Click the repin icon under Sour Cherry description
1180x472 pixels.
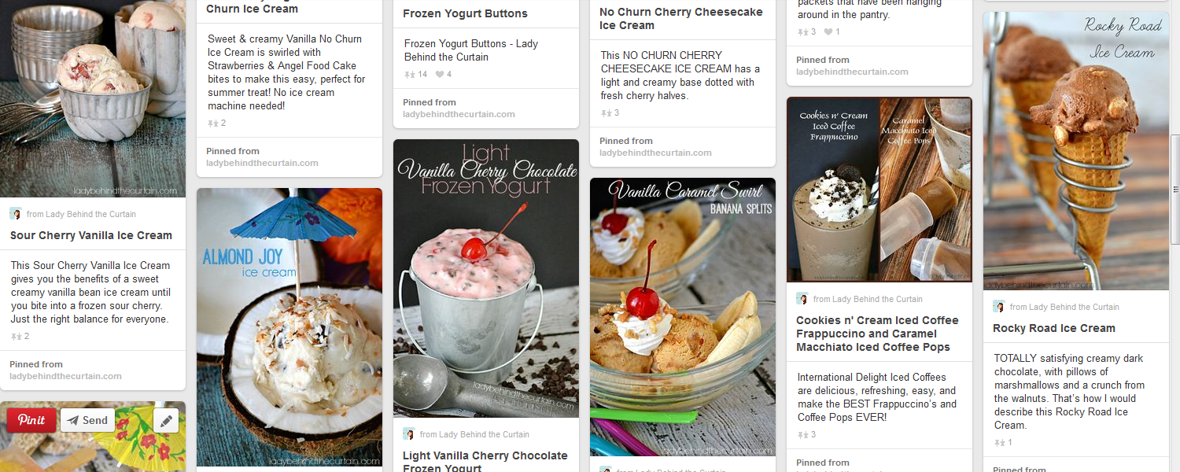point(17,337)
